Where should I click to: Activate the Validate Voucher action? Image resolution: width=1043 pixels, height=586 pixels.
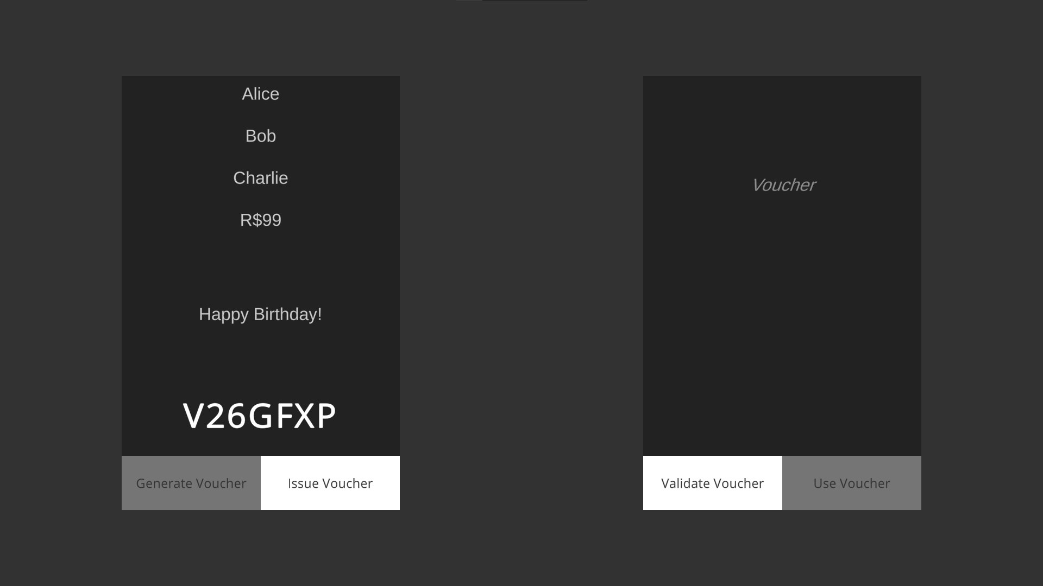tap(713, 483)
